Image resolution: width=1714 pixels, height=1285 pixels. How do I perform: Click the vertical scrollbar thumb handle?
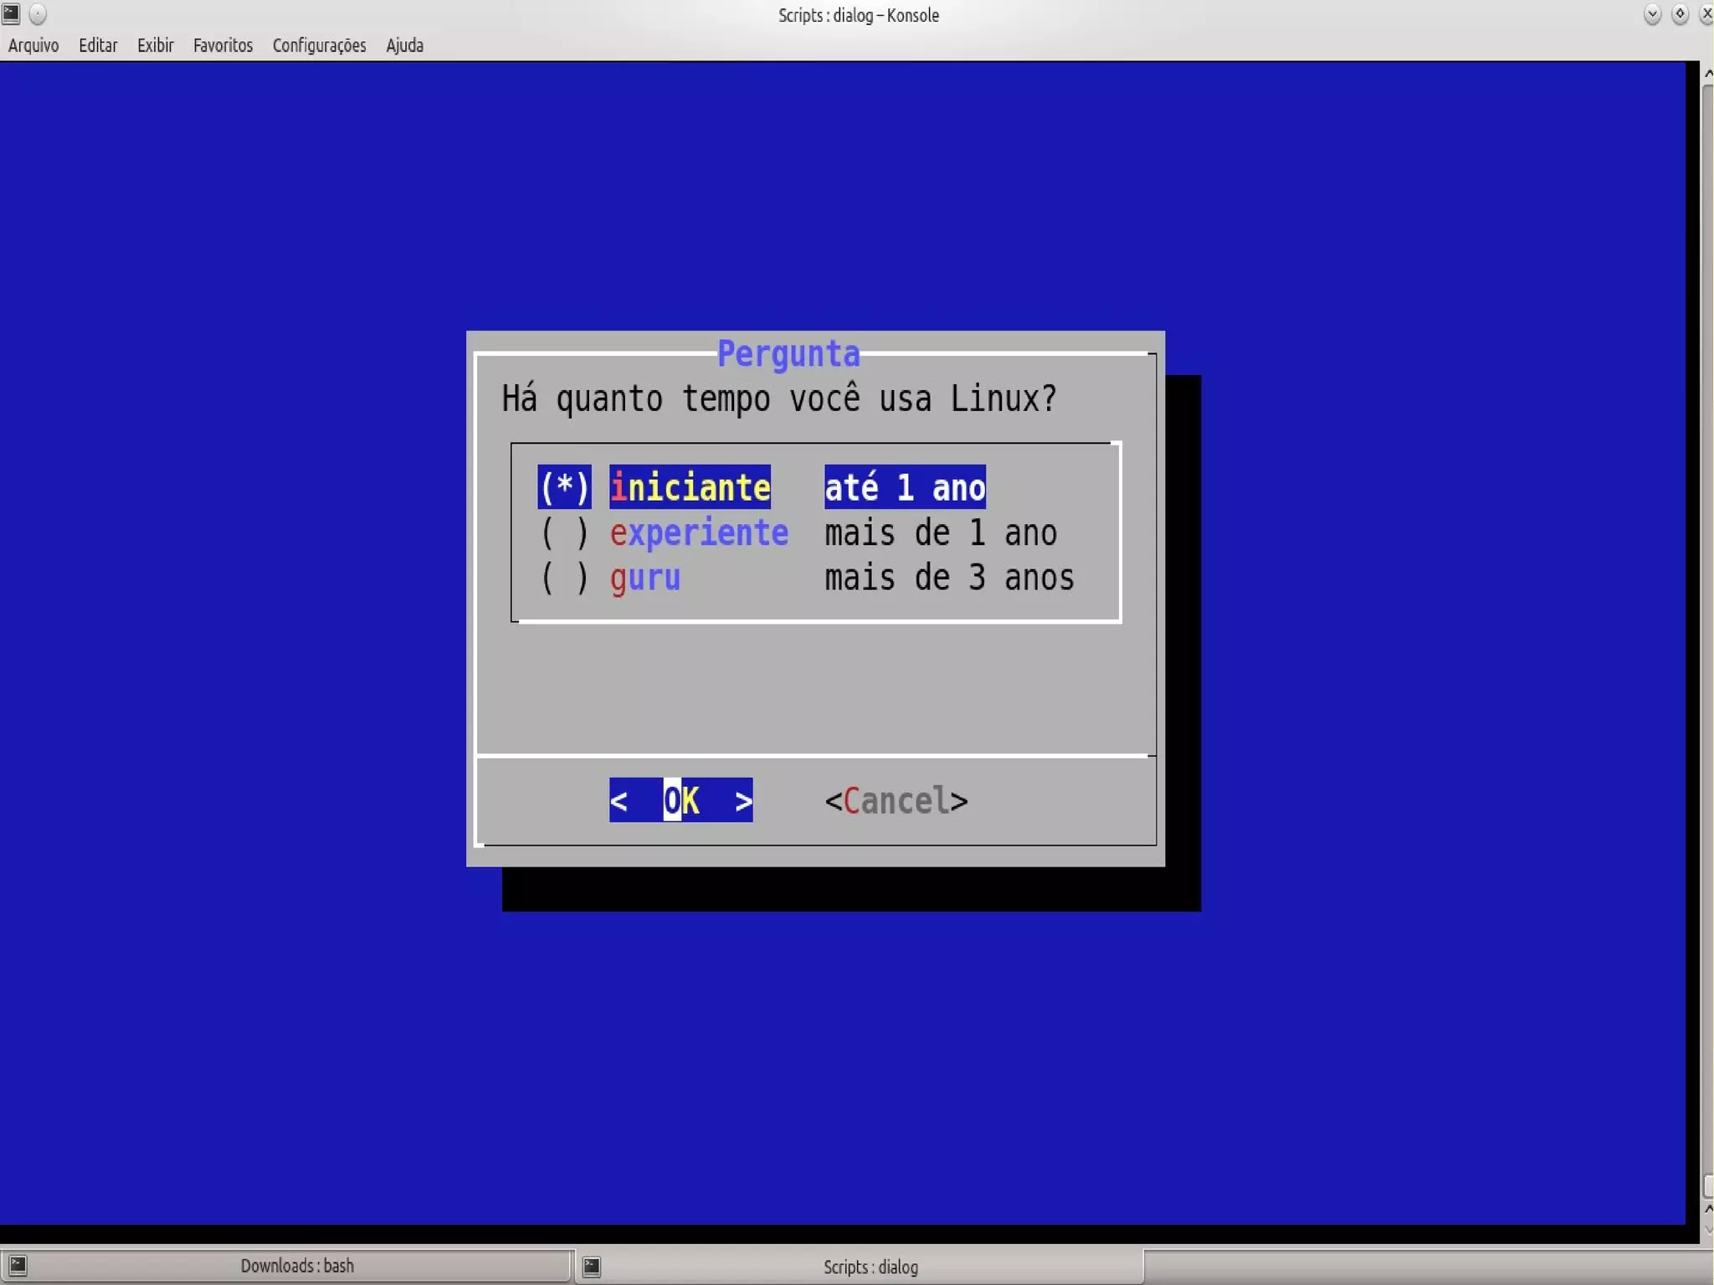click(x=1707, y=1186)
